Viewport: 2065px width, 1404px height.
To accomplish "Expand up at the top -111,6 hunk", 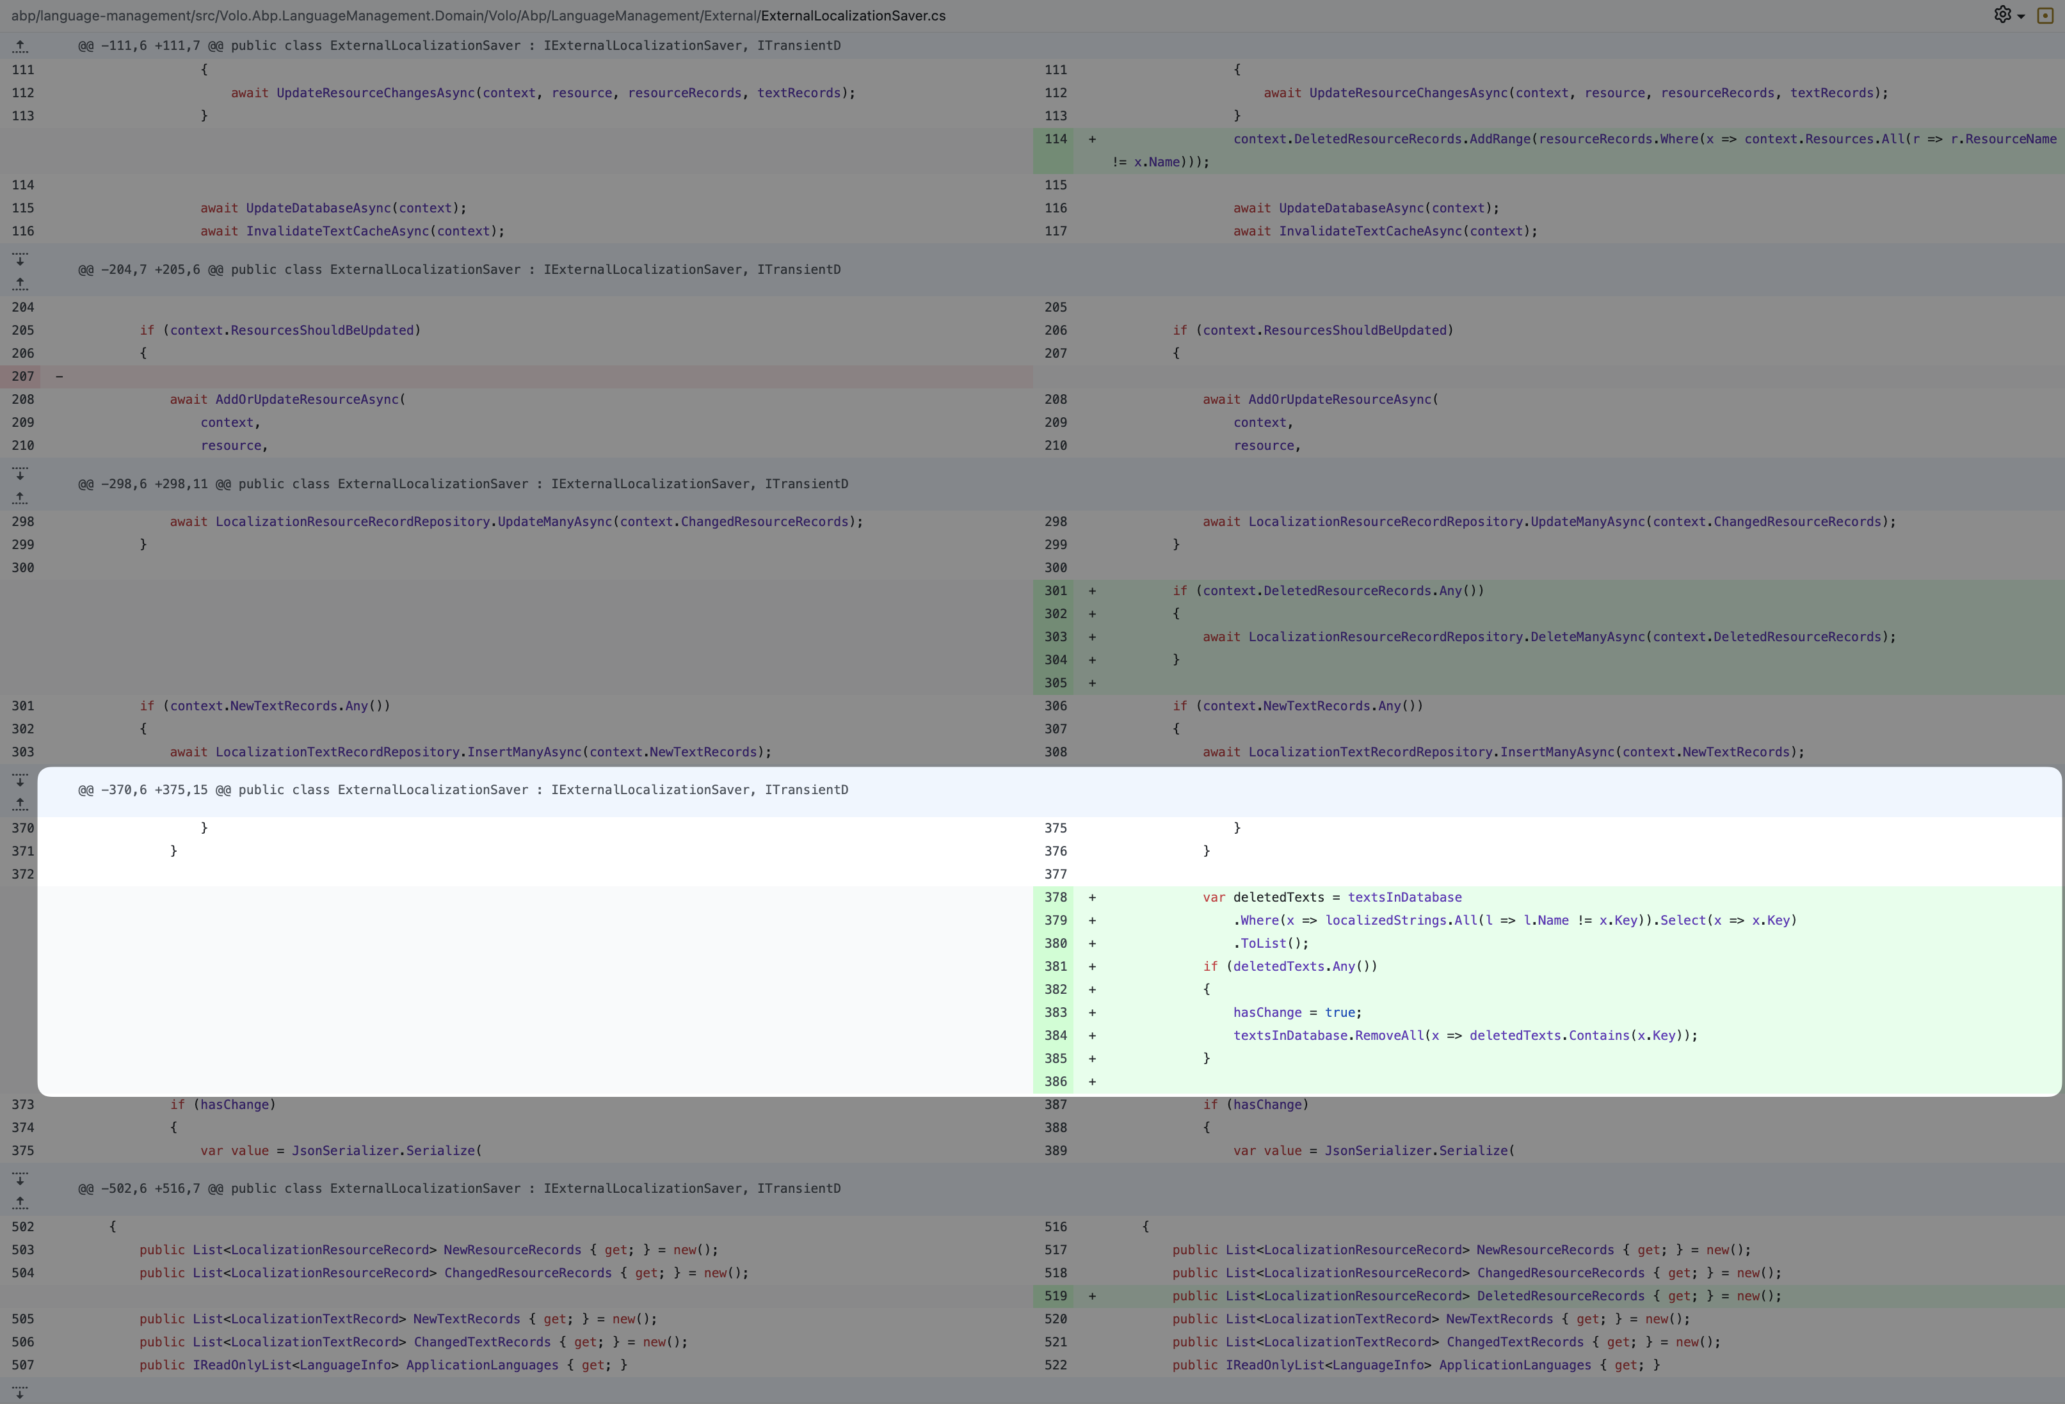I will (20, 45).
